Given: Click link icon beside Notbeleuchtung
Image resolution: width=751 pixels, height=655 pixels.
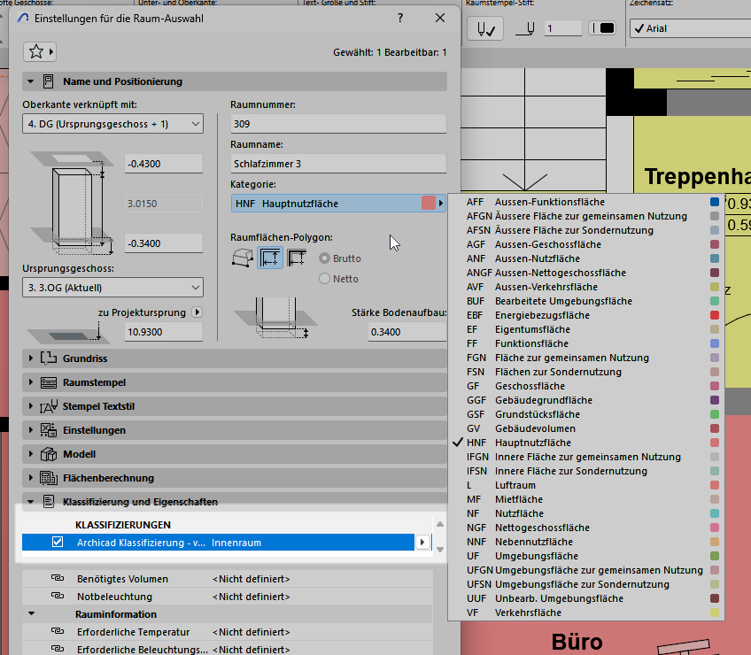Looking at the screenshot, I should point(58,596).
